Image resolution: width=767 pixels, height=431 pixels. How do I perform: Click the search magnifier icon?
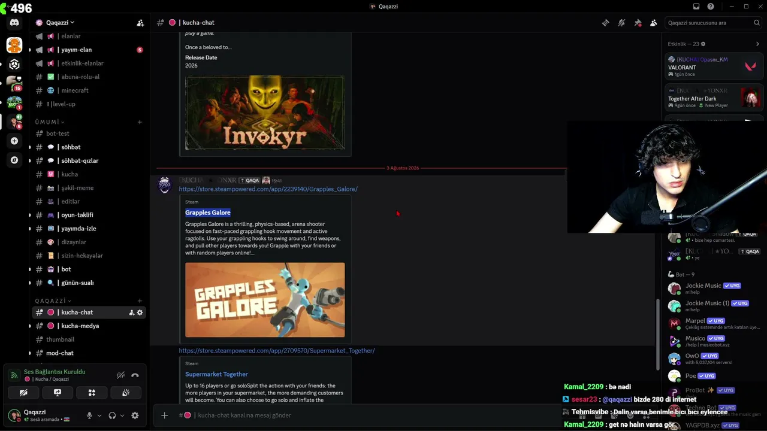click(x=757, y=23)
